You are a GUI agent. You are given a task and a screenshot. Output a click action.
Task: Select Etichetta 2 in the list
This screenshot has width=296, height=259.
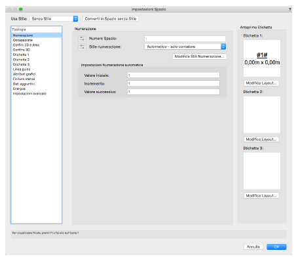[x=37, y=60]
